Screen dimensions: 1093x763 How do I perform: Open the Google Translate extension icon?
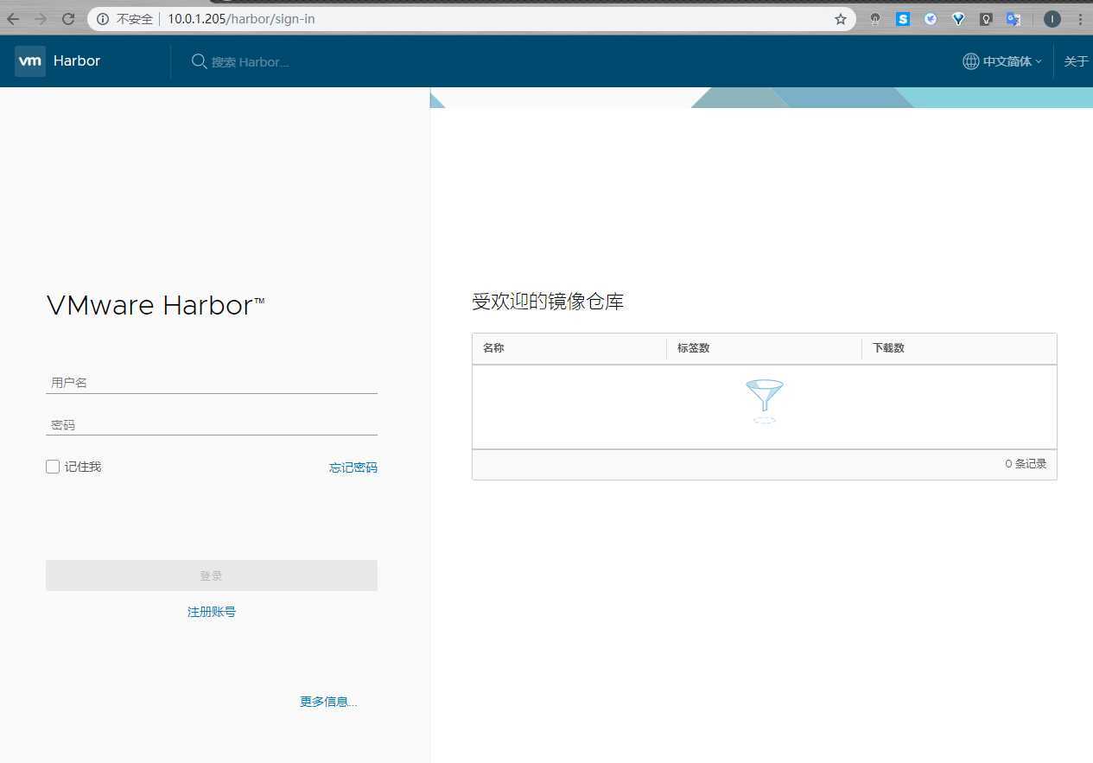tap(1014, 19)
